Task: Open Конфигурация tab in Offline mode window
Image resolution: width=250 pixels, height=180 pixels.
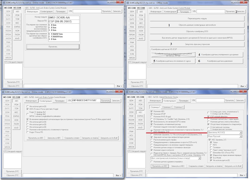Action: 170,12
